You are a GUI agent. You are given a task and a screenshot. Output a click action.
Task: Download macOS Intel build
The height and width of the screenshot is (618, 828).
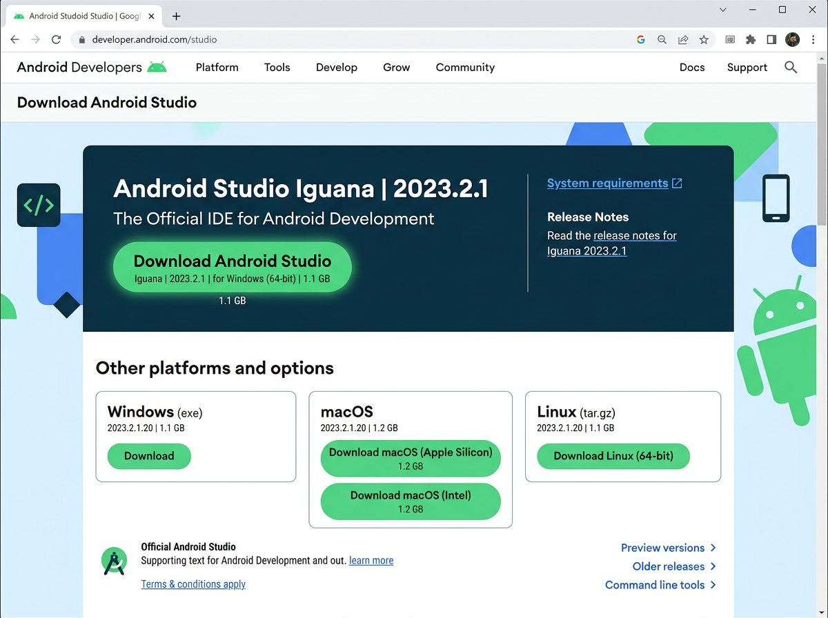point(411,501)
